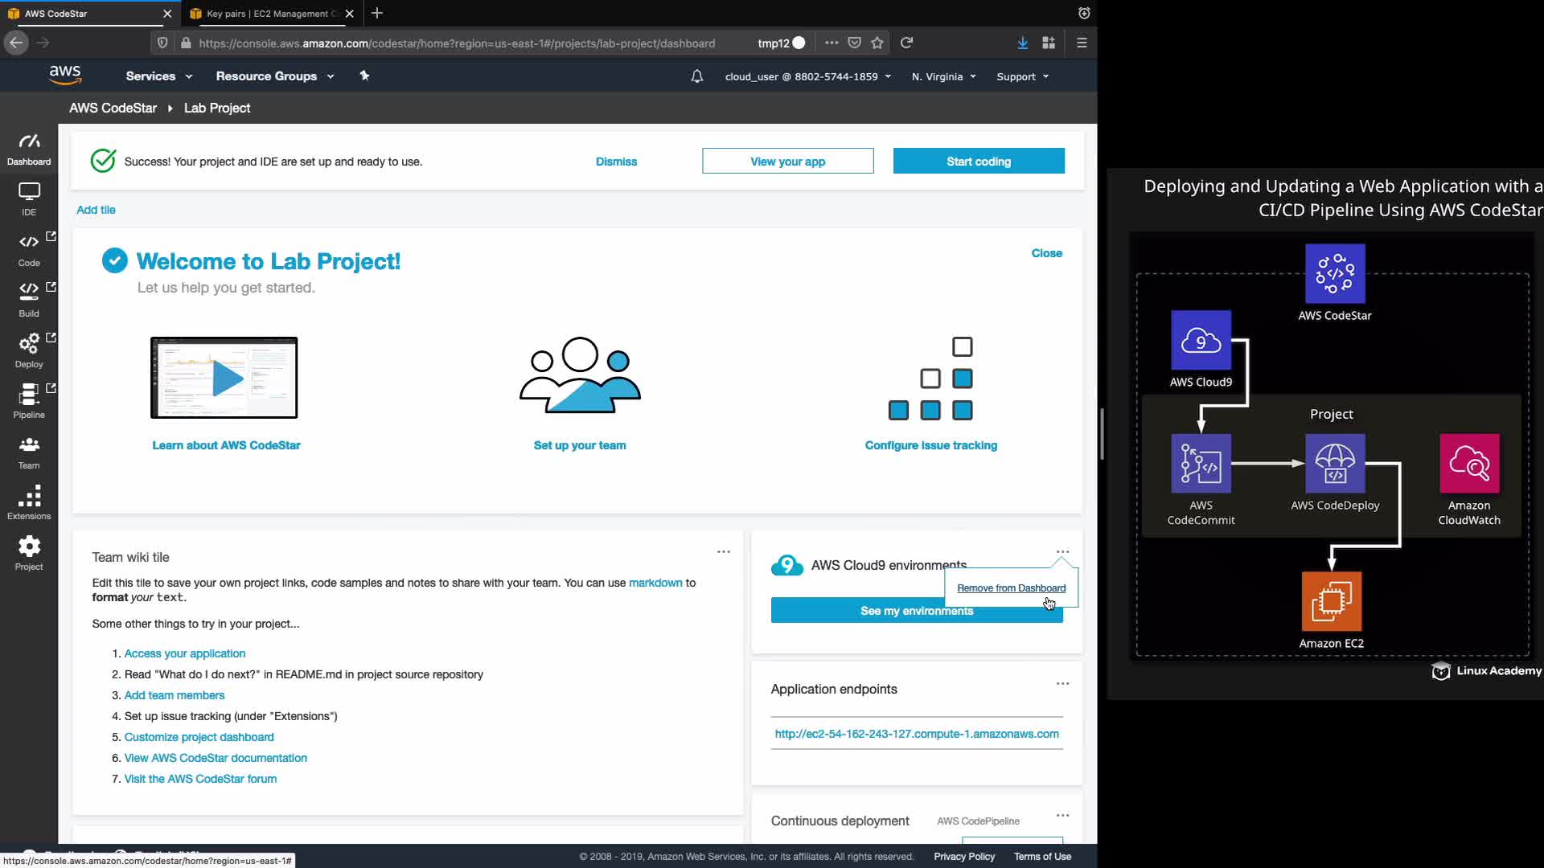Toggle the tmp12 container switch in address bar
Screen dimensions: 1544x868
tap(798, 43)
